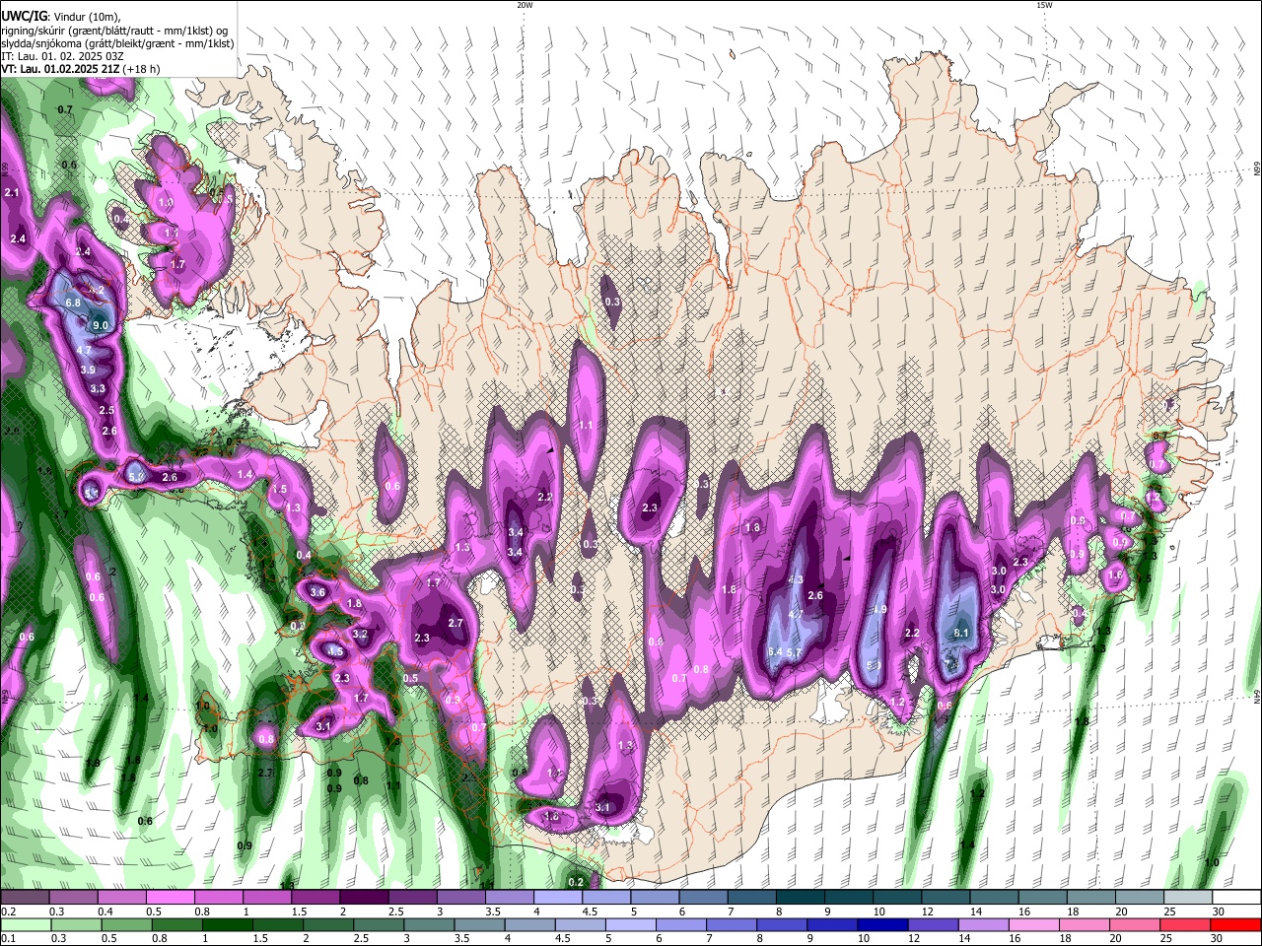Click the '30' label in the snow legend row
Image resolution: width=1262 pixels, height=946 pixels.
1219,912
